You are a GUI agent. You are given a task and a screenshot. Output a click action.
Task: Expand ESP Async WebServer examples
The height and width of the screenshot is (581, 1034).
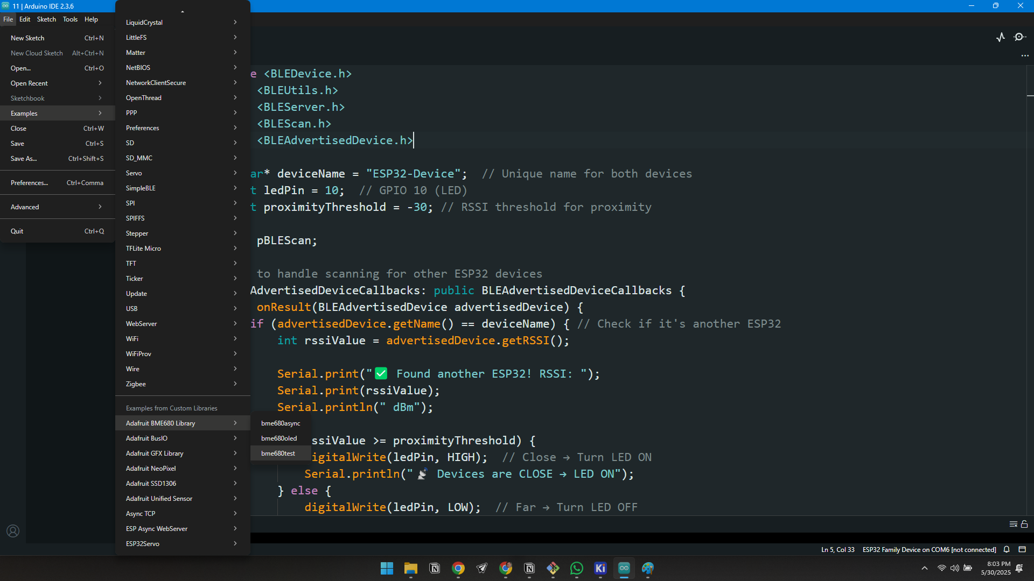(x=183, y=529)
